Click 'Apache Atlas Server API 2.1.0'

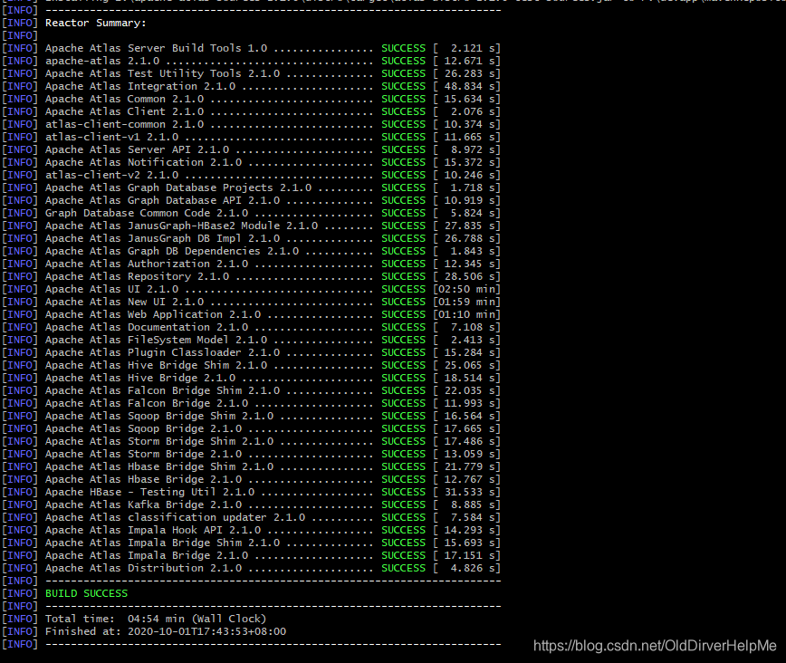pyautogui.click(x=137, y=149)
